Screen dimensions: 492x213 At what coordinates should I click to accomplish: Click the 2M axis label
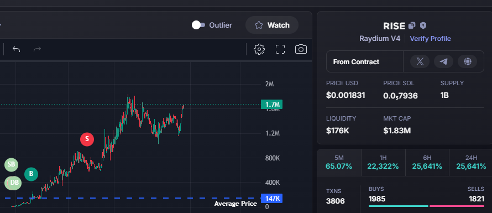270,84
